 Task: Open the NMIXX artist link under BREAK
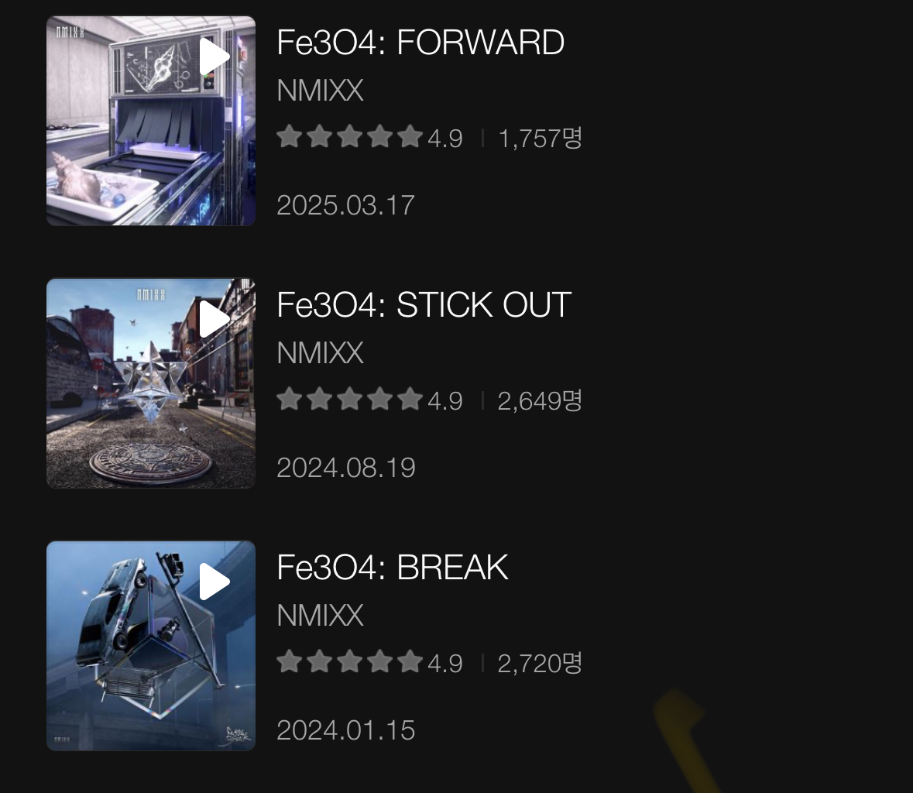pyautogui.click(x=321, y=616)
